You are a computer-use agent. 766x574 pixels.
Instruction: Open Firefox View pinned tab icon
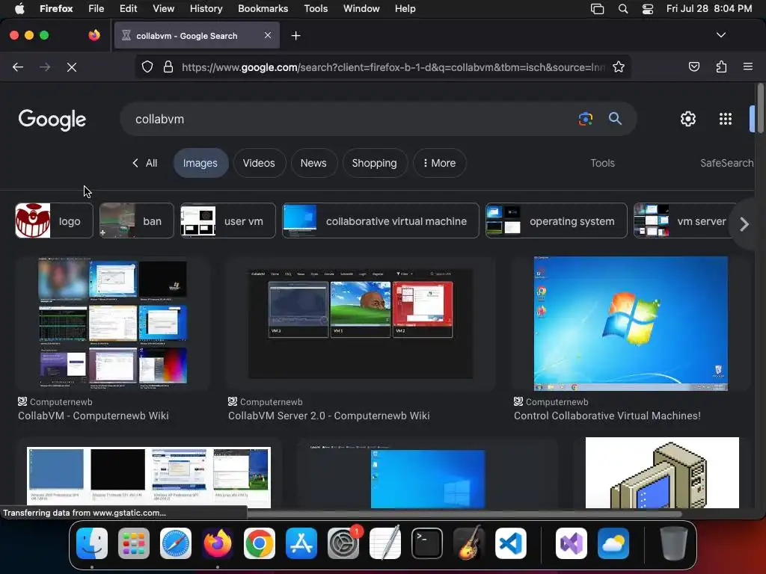coord(94,35)
